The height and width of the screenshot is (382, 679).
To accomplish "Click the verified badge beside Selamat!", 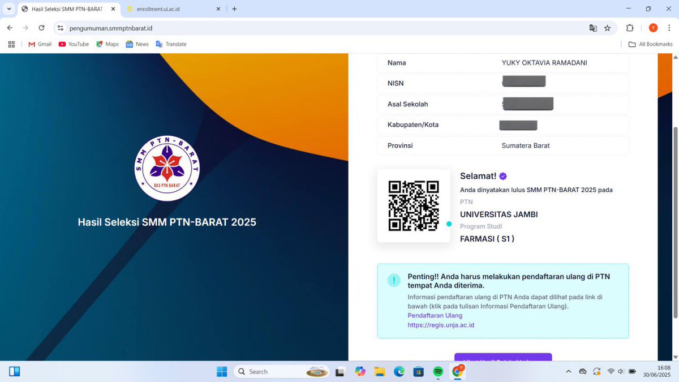I will [x=503, y=176].
